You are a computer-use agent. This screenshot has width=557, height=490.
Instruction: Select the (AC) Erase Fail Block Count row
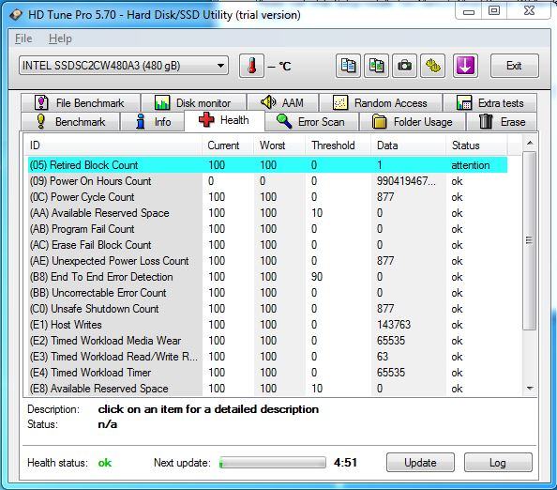(x=267, y=245)
